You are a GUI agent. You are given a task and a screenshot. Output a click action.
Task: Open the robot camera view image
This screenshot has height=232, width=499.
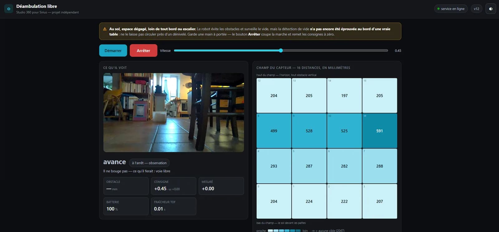(x=174, y=113)
